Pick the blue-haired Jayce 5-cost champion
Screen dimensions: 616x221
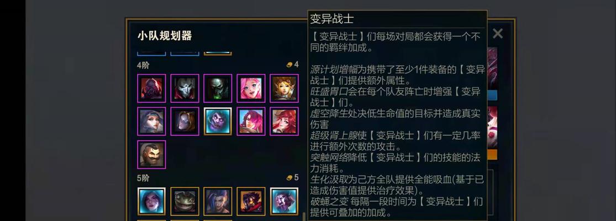point(218,201)
